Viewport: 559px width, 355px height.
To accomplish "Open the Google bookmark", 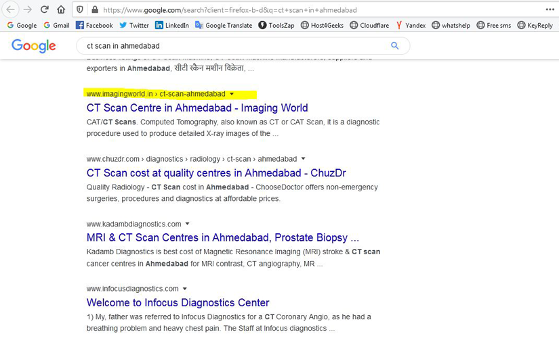I will (22, 25).
